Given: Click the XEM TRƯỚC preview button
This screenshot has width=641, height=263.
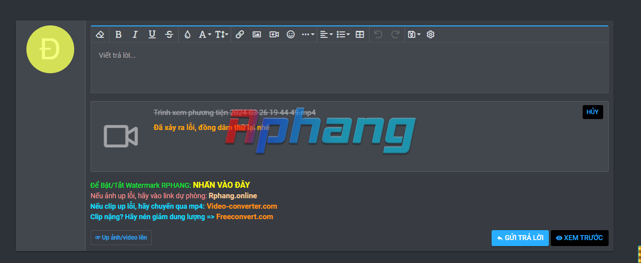Looking at the screenshot, I should [579, 238].
